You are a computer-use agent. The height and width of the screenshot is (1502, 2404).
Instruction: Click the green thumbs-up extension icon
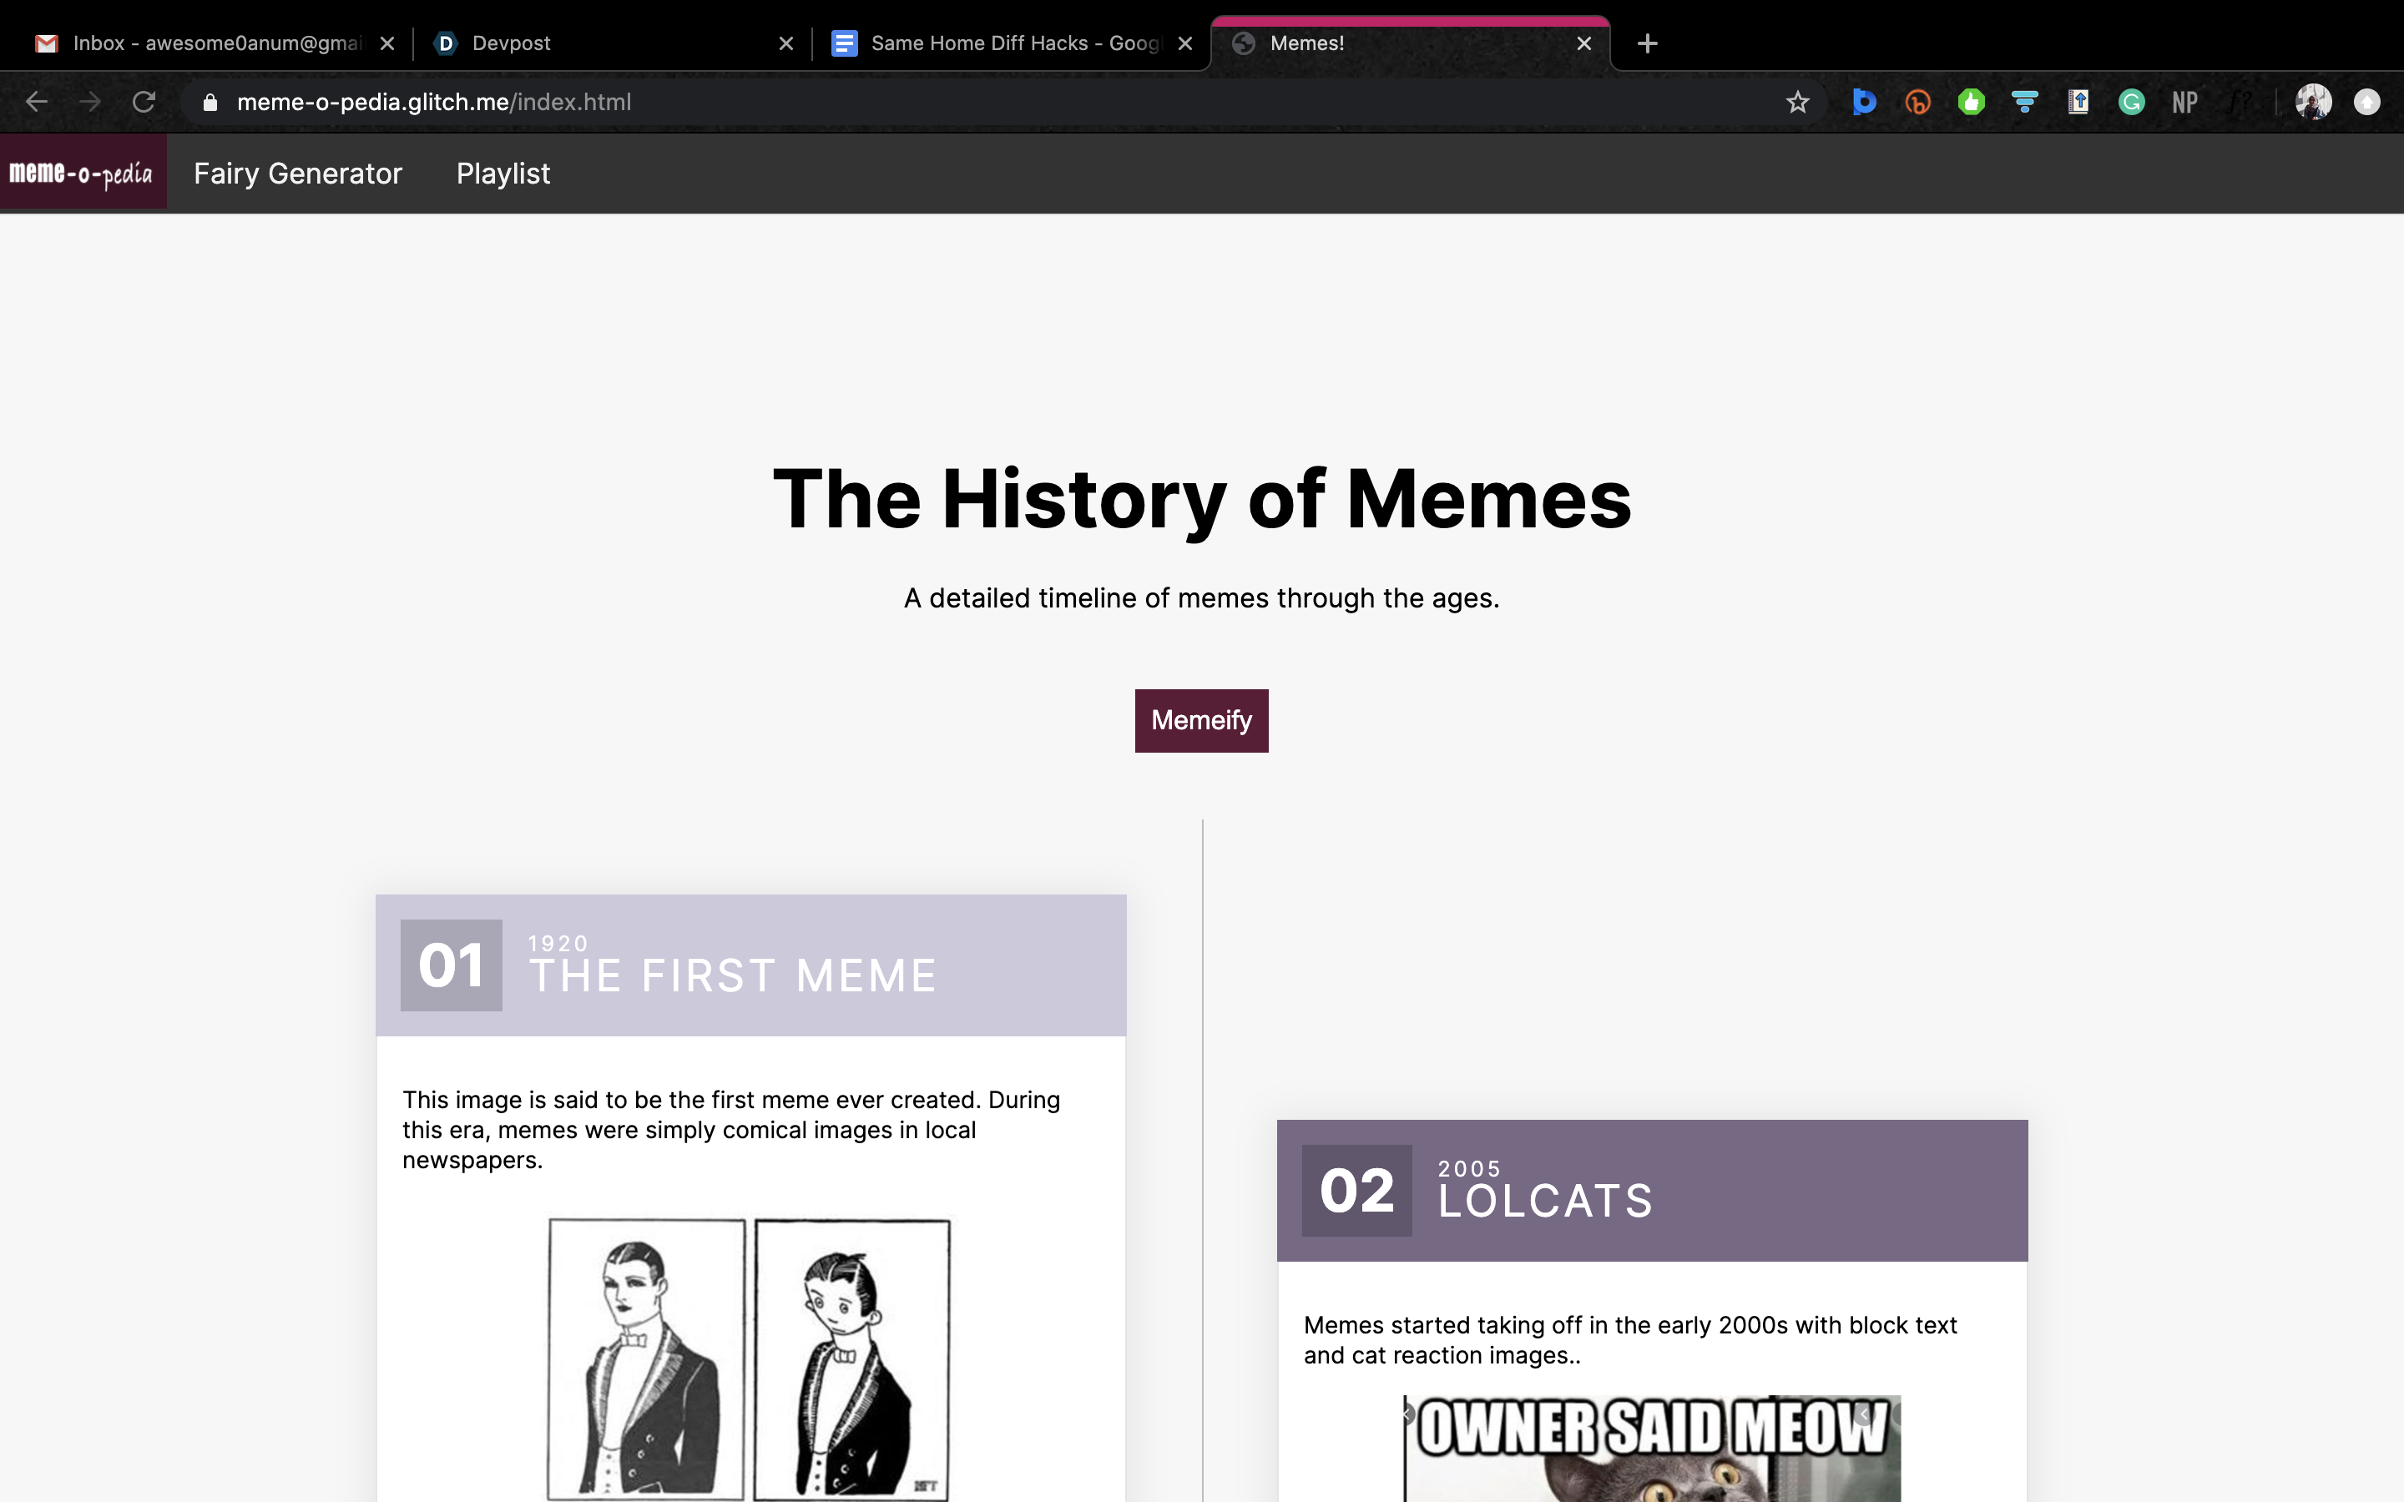(1971, 103)
